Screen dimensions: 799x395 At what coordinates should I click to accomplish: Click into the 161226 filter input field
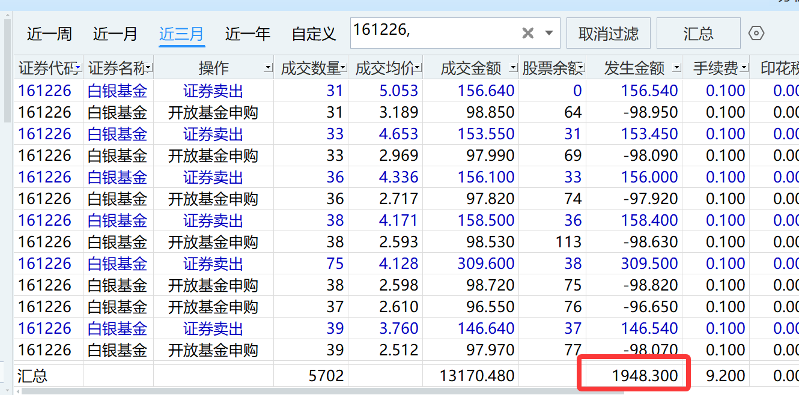click(x=433, y=34)
